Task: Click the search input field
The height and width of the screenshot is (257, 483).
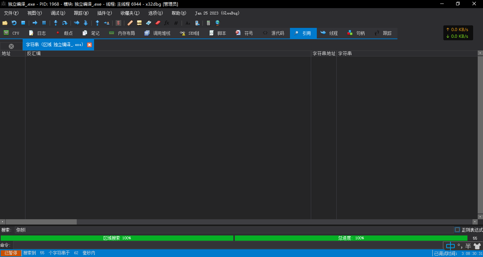Action: coord(234,230)
